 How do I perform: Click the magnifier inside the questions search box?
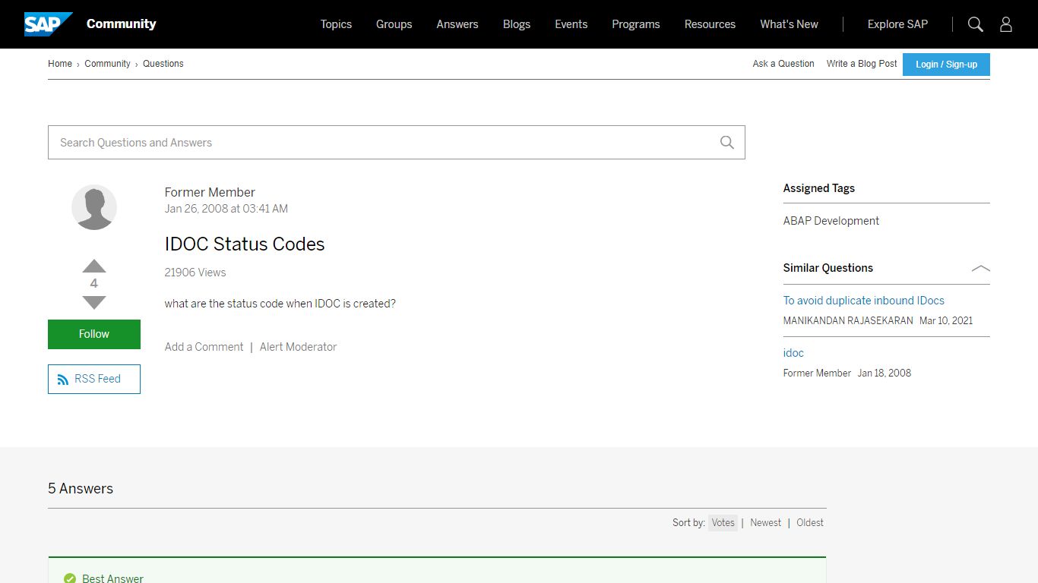(727, 143)
